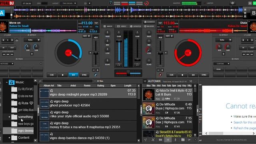Select the automix icon in bottom toolbar
This screenshot has height=144, width=256.
168,140
